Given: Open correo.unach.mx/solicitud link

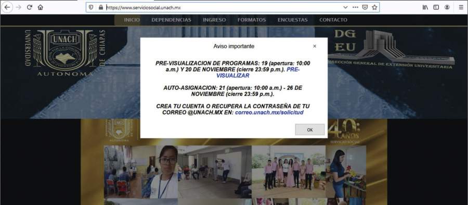Looking at the screenshot, I should [x=269, y=112].
